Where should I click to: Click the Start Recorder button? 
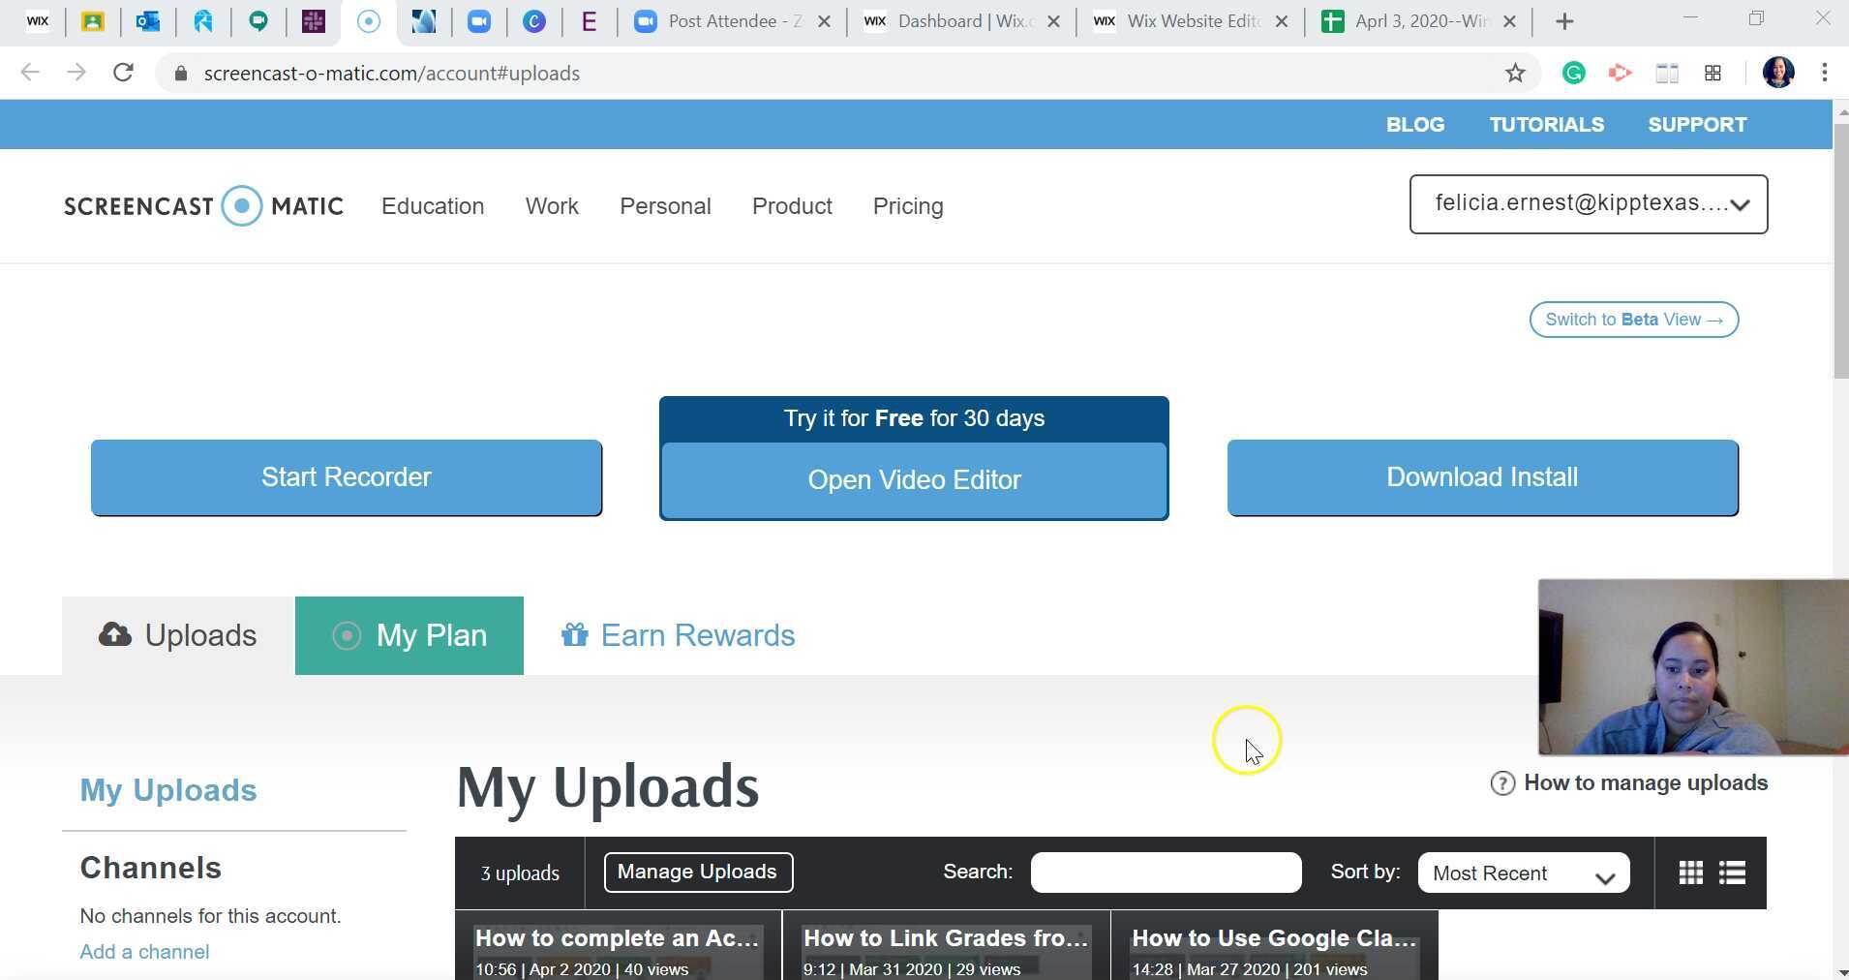346,476
